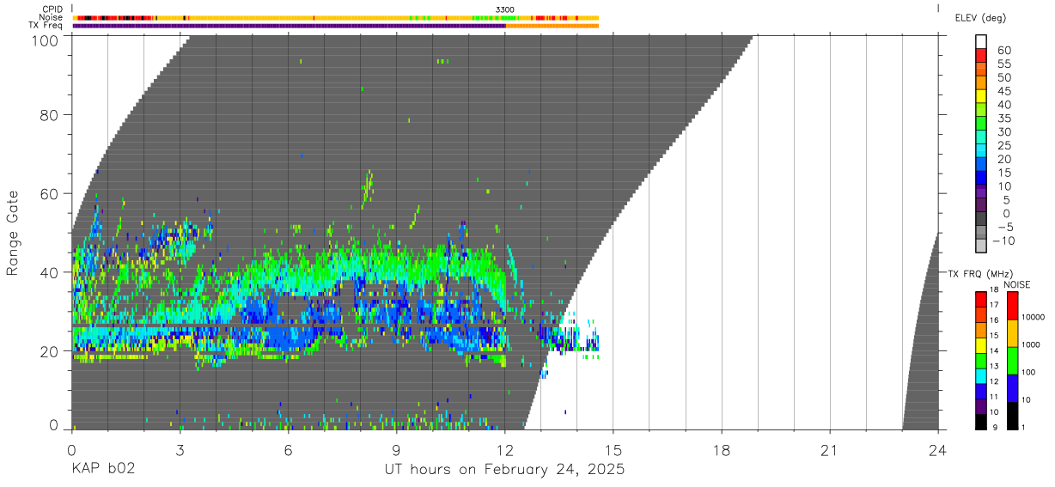1055x487 pixels.
Task: Click the frequency scale label 18
Action: coord(994,290)
